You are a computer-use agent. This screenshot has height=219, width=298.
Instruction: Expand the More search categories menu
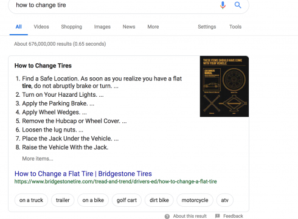tap(153, 27)
